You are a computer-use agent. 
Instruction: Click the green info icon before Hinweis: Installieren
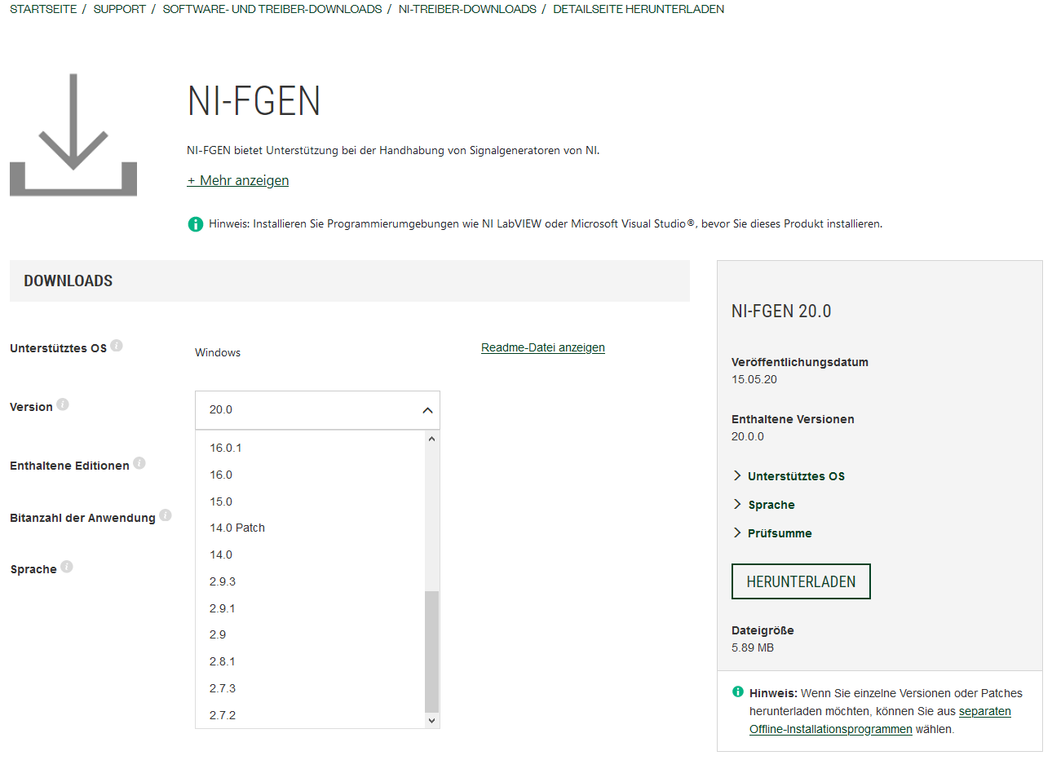pos(196,223)
